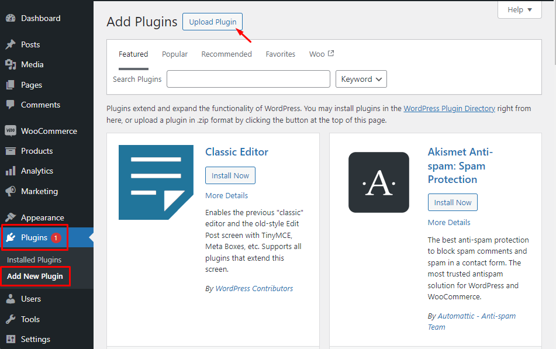Click the Woo external link icon
This screenshot has width=556, height=349.
tap(331, 53)
